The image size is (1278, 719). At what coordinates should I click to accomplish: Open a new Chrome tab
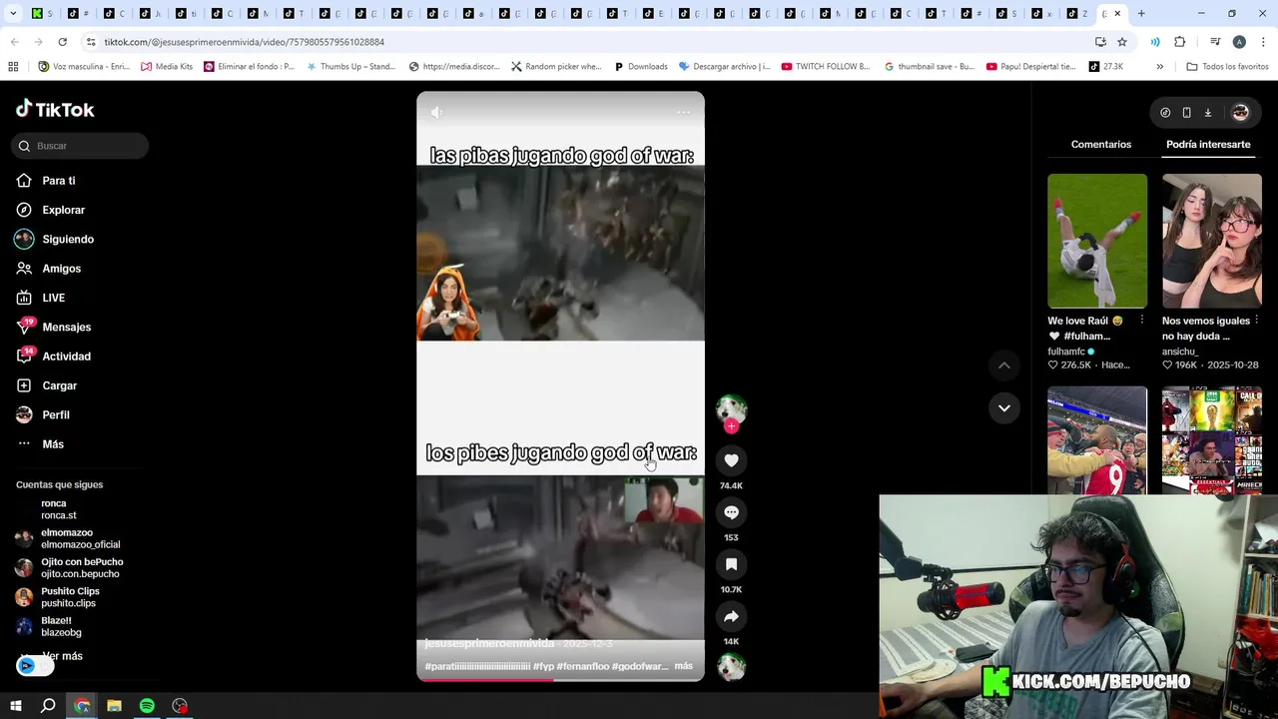click(x=1141, y=14)
